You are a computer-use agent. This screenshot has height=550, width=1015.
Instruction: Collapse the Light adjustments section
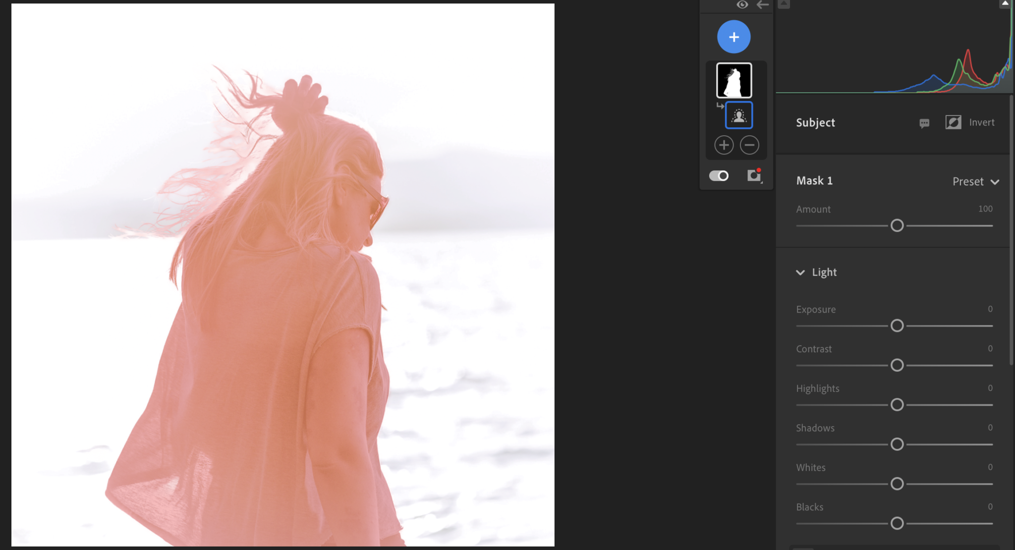pyautogui.click(x=800, y=272)
